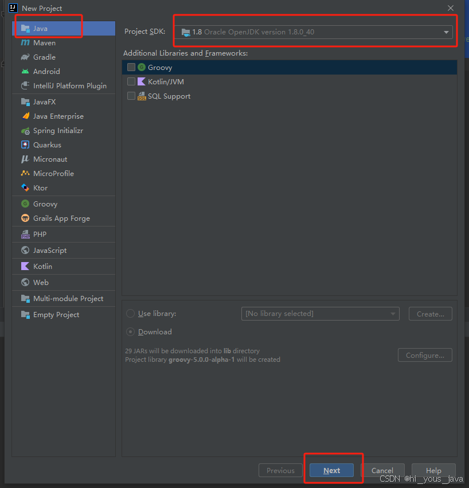This screenshot has width=469, height=488.
Task: Click the Maven 'm' icon
Action: [25, 42]
